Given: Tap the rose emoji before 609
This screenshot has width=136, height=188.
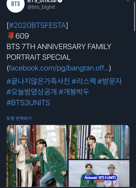Looking at the screenshot, I should pos(11,36).
